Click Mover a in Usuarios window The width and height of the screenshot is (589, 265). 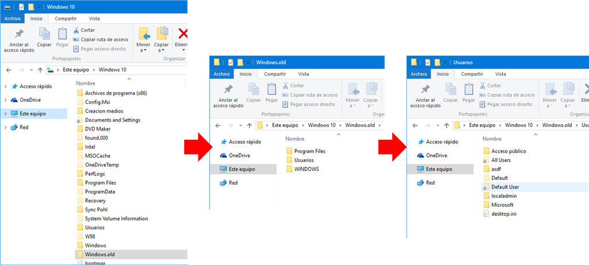point(550,95)
